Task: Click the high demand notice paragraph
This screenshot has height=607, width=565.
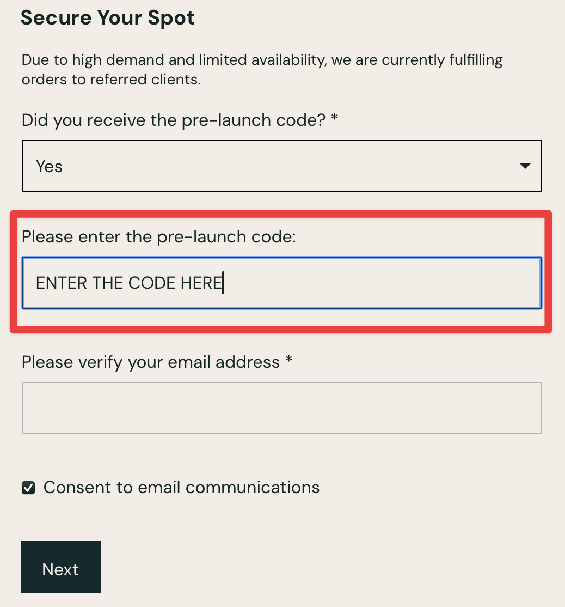Action: 262,69
